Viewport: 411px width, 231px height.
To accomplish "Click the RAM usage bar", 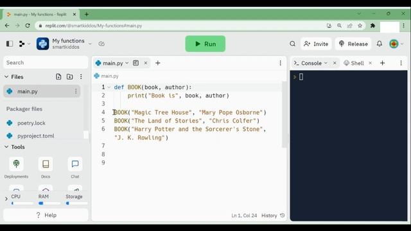I will click(49, 203).
